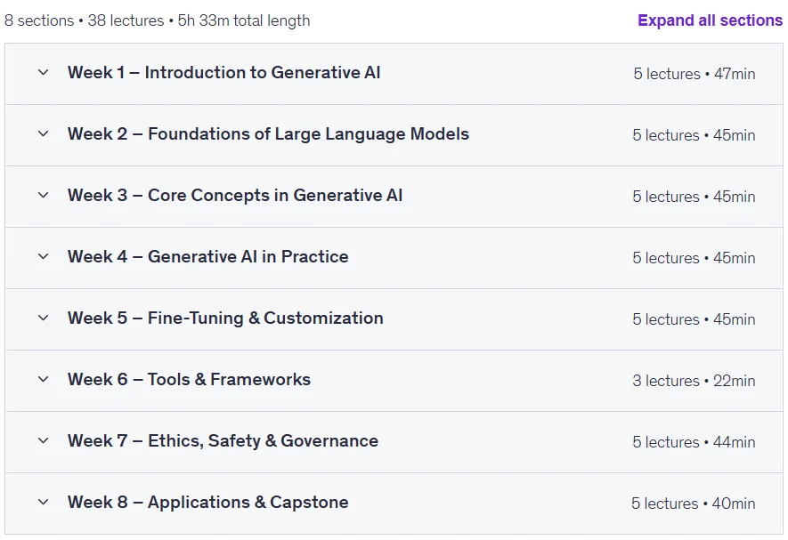This screenshot has width=788, height=540.
Task: Expand Week 3 section chevron
Action: pyautogui.click(x=44, y=195)
